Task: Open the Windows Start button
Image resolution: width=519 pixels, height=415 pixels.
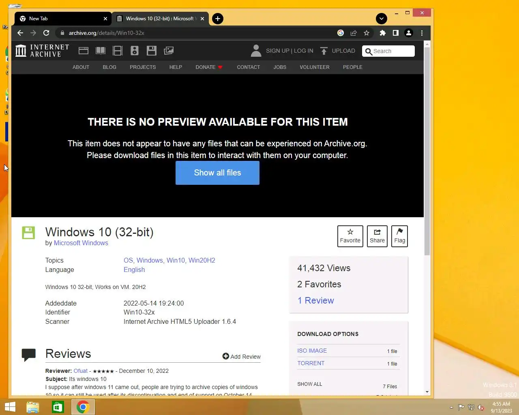Action: [10, 407]
